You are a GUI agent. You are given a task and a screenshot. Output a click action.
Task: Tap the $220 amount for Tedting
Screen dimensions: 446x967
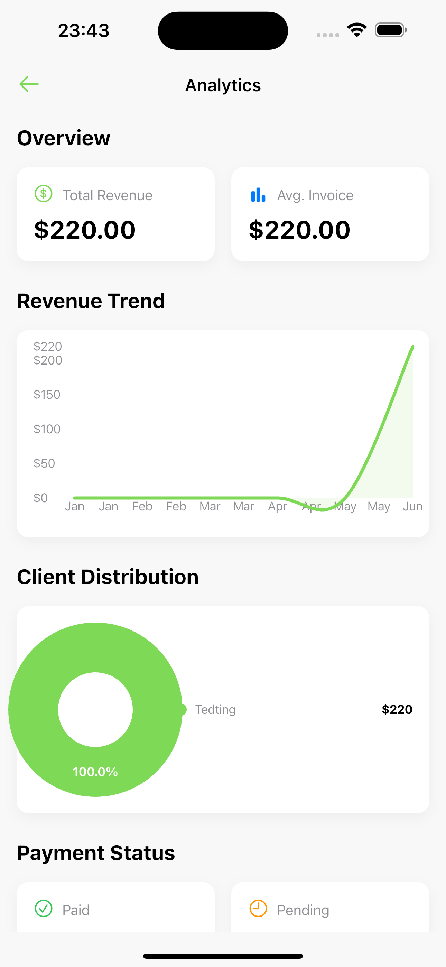397,709
